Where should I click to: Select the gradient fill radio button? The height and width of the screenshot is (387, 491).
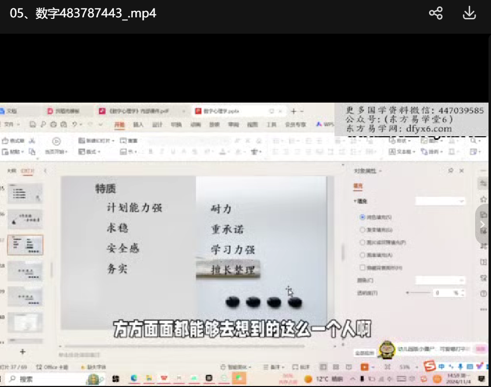(x=362, y=230)
